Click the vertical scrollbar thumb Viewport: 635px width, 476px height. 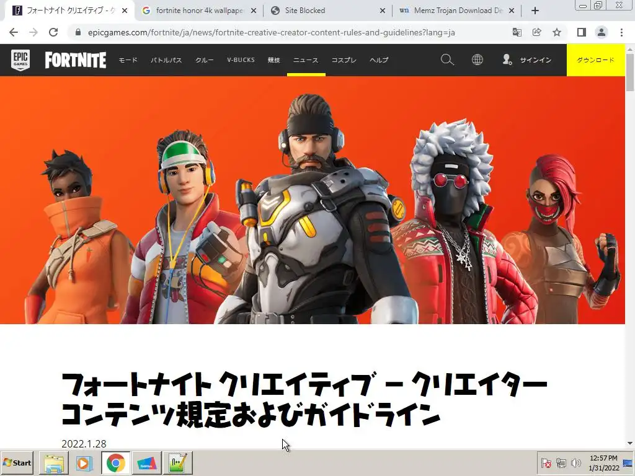pyautogui.click(x=630, y=73)
